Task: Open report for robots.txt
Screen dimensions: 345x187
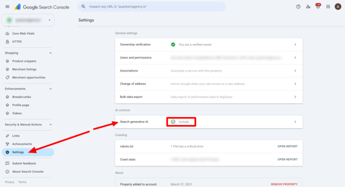Action: pos(287,146)
